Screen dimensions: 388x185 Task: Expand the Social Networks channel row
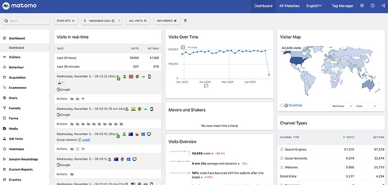pos(282,158)
